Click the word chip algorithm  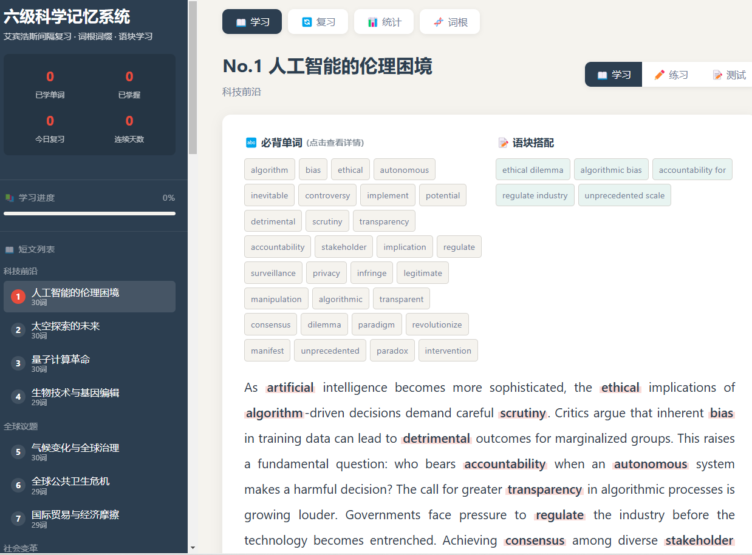270,170
